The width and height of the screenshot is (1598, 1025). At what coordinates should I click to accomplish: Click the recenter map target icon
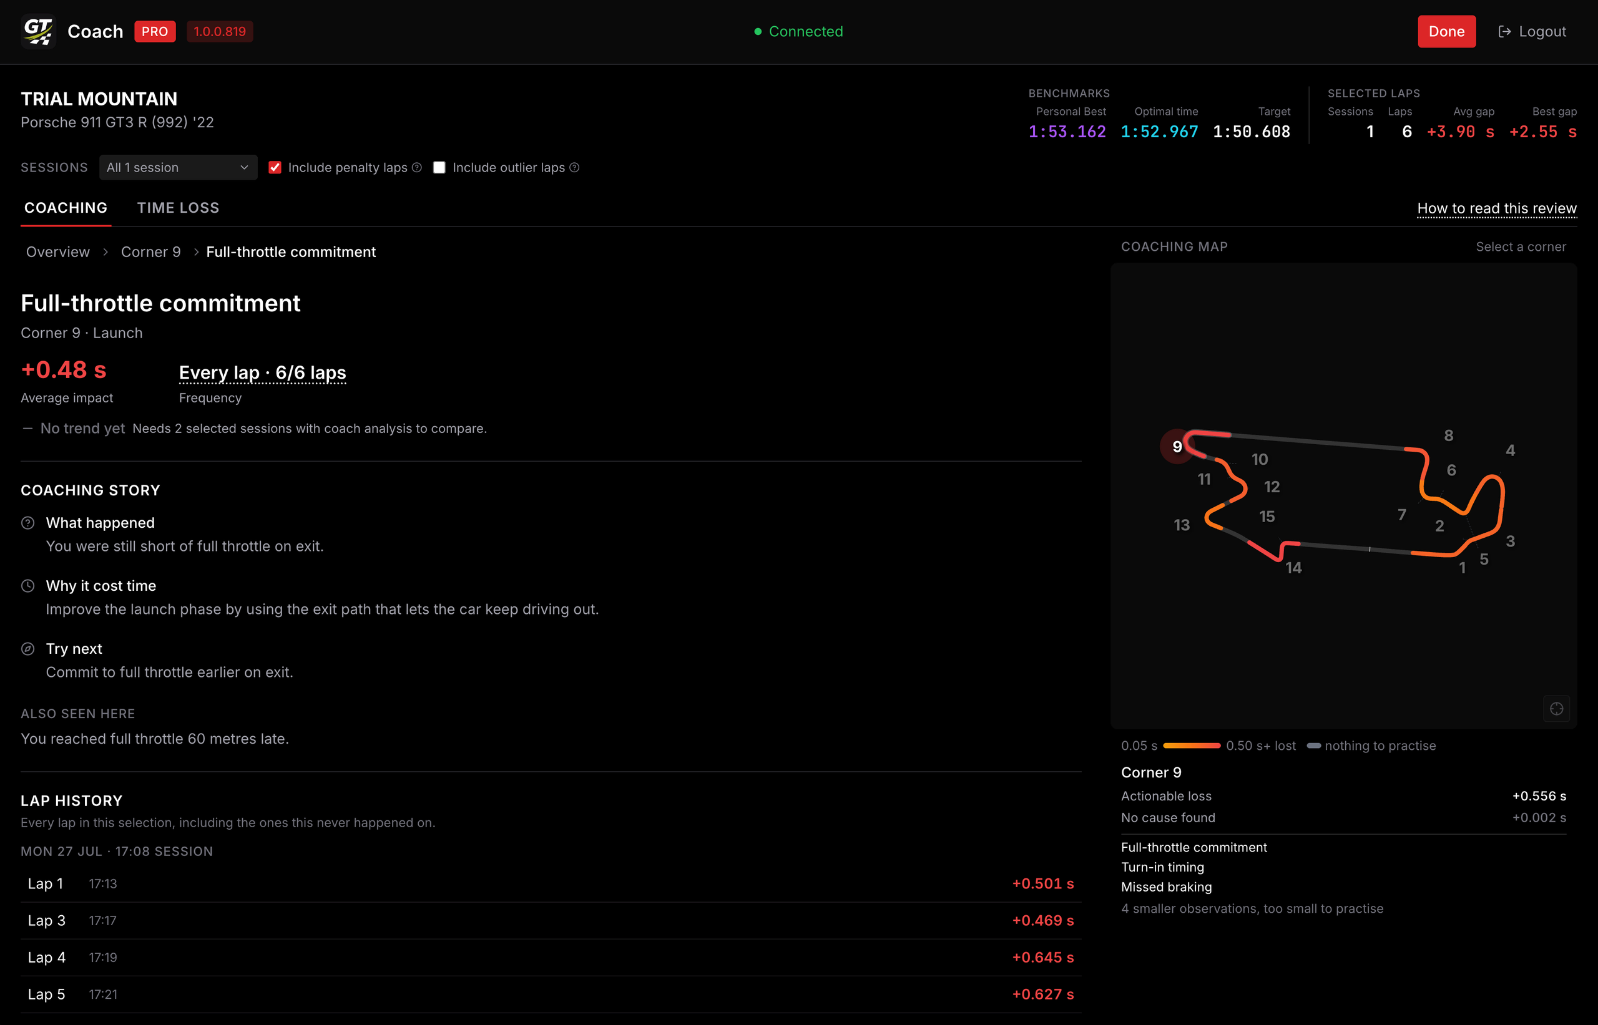coord(1557,709)
